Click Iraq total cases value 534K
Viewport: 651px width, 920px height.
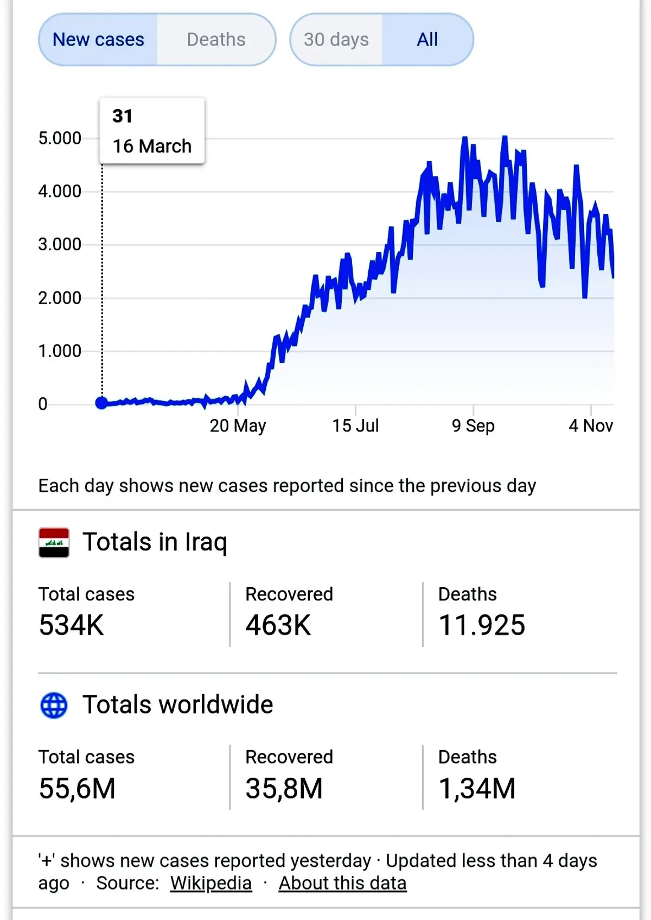[x=71, y=625]
